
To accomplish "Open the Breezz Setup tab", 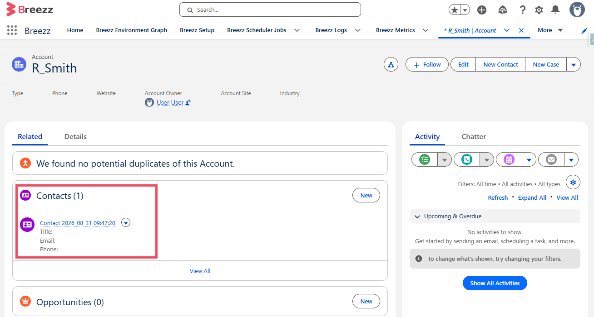I will [197, 30].
